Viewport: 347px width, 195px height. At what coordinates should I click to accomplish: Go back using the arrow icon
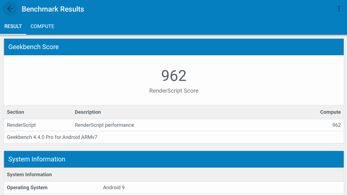pyautogui.click(x=10, y=9)
